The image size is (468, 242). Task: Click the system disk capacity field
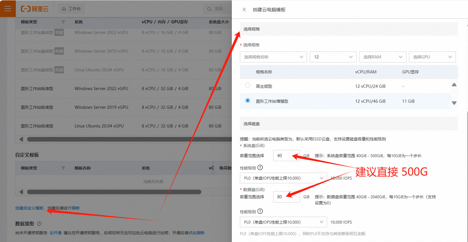286,156
